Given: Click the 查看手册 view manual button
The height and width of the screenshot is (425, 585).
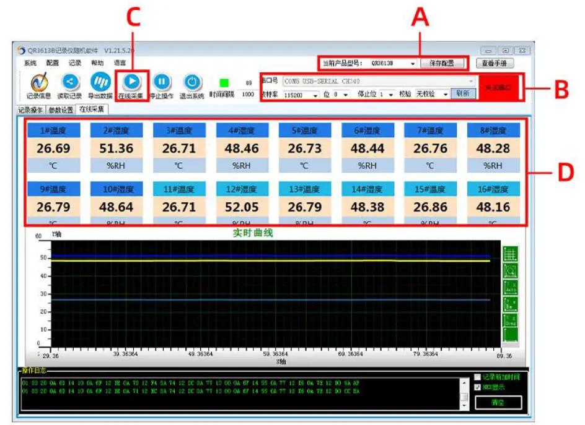Looking at the screenshot, I should pyautogui.click(x=495, y=63).
